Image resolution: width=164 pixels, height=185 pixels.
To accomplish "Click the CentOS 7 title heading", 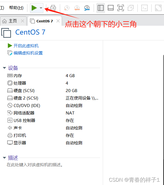I will click(x=30, y=32).
